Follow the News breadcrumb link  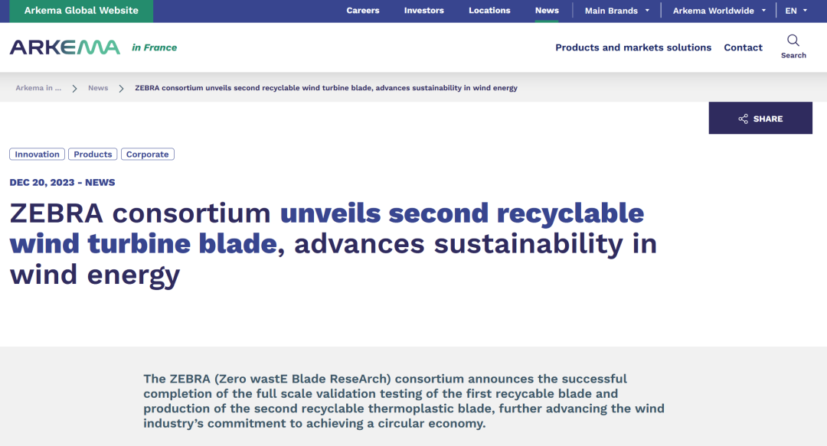click(98, 88)
